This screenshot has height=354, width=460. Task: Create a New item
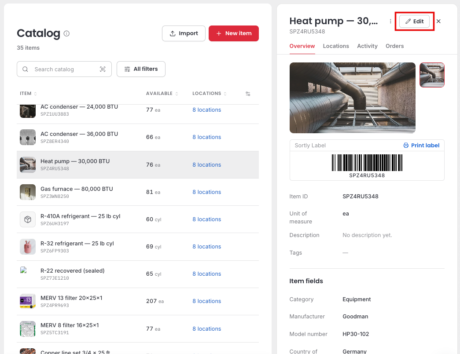233,33
